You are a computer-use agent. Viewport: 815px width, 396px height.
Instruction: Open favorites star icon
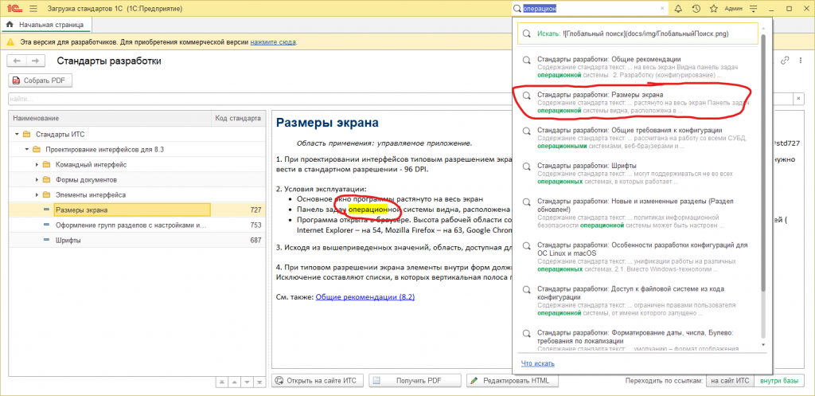pyautogui.click(x=714, y=9)
